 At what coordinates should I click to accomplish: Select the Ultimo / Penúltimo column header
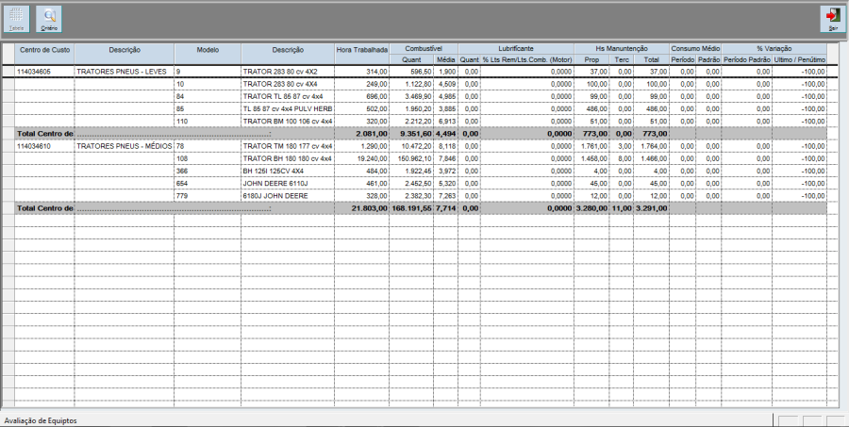(800, 59)
